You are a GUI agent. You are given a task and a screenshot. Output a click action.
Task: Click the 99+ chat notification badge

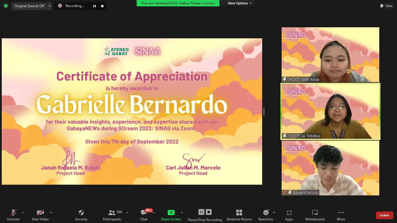[149, 210]
